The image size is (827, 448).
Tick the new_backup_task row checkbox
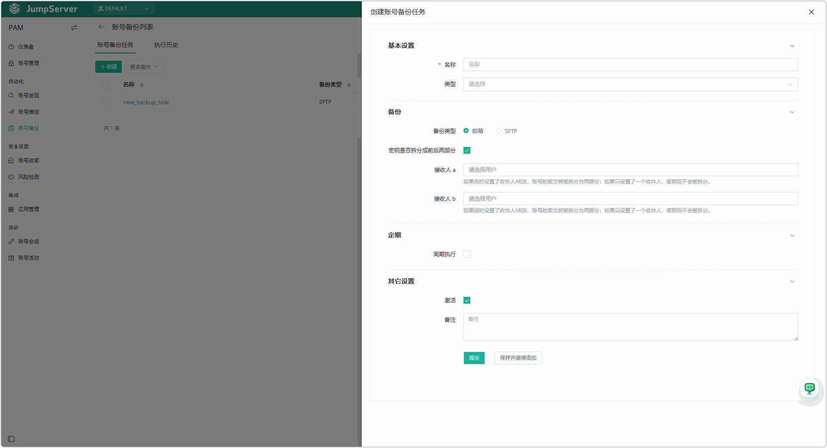click(x=106, y=102)
